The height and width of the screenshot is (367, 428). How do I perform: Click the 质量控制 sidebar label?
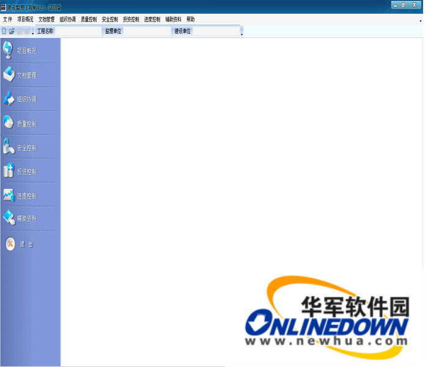point(27,124)
